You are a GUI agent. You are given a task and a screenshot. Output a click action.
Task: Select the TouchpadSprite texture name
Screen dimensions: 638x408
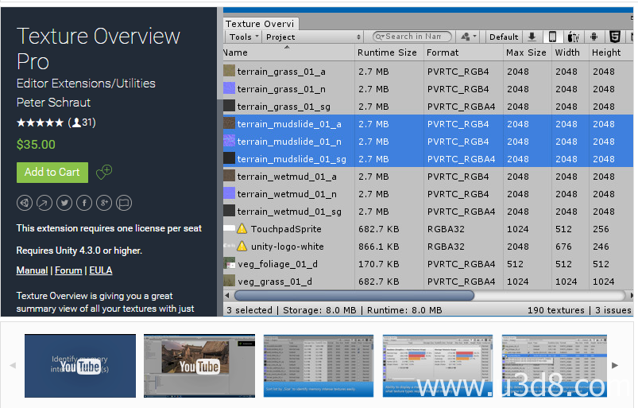click(286, 229)
